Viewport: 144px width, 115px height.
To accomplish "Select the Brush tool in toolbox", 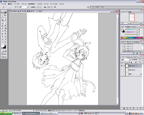I will tap(5, 23).
